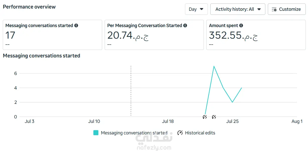Click the Jul 25 date label on x-axis
Image resolution: width=308 pixels, height=151 pixels.
coord(232,121)
